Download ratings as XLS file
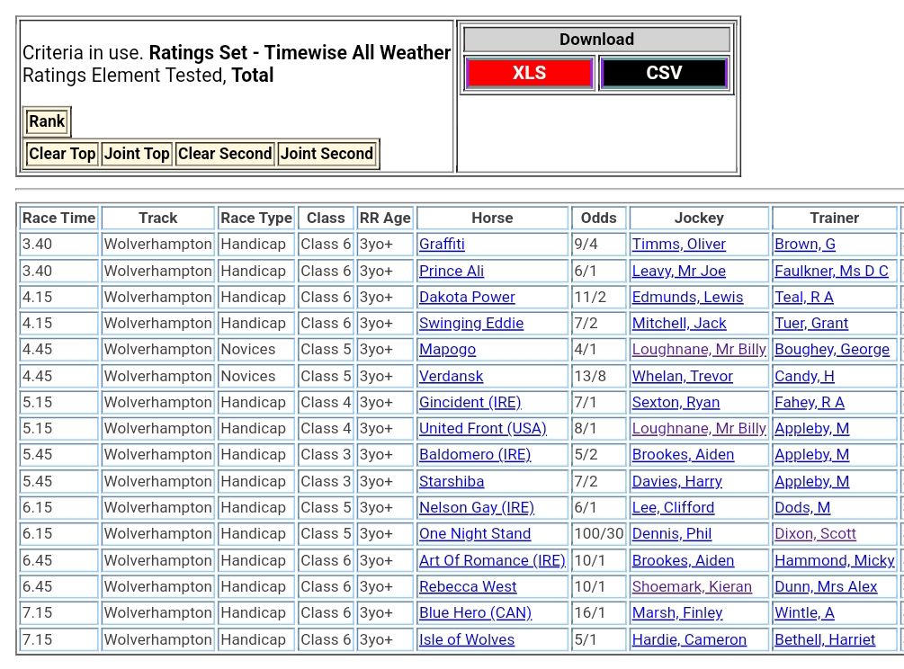This screenshot has width=904, height=669. [529, 73]
